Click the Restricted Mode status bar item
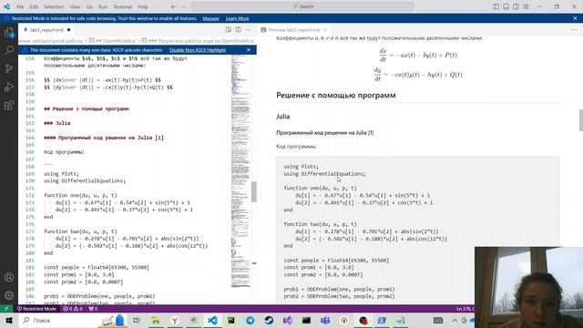Image resolution: width=583 pixels, height=328 pixels. coord(36,309)
